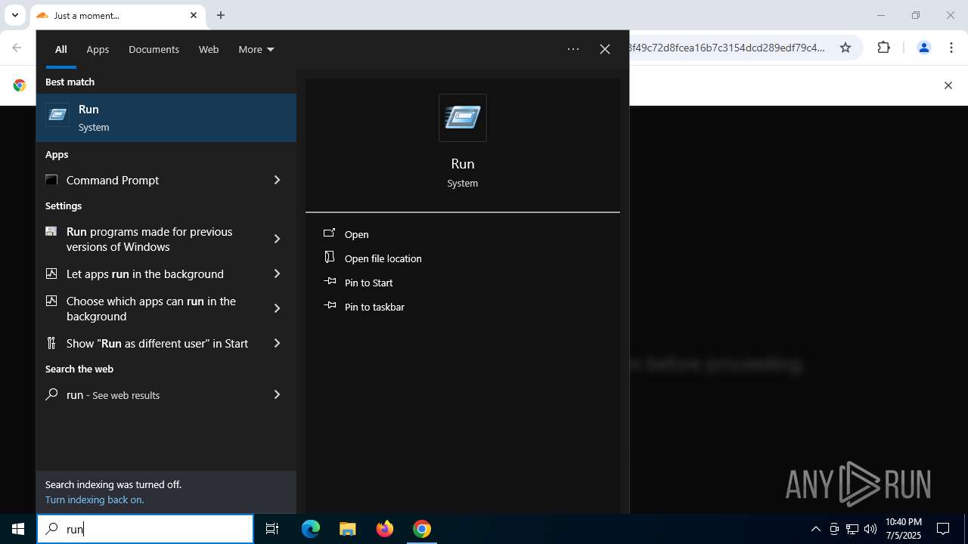Click the safety tray icon next to network
Image resolution: width=968 pixels, height=544 pixels.
[x=834, y=529]
